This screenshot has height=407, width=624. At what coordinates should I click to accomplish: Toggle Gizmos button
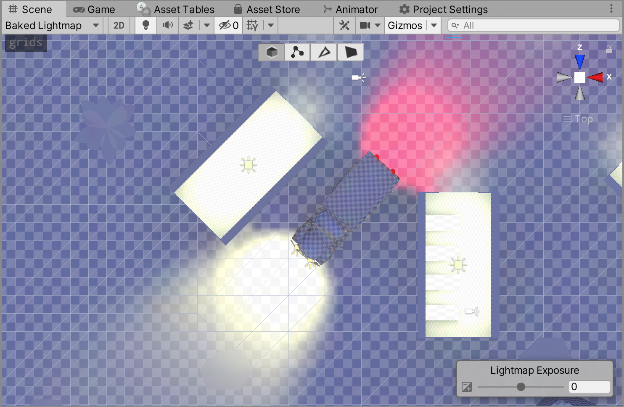[405, 26]
